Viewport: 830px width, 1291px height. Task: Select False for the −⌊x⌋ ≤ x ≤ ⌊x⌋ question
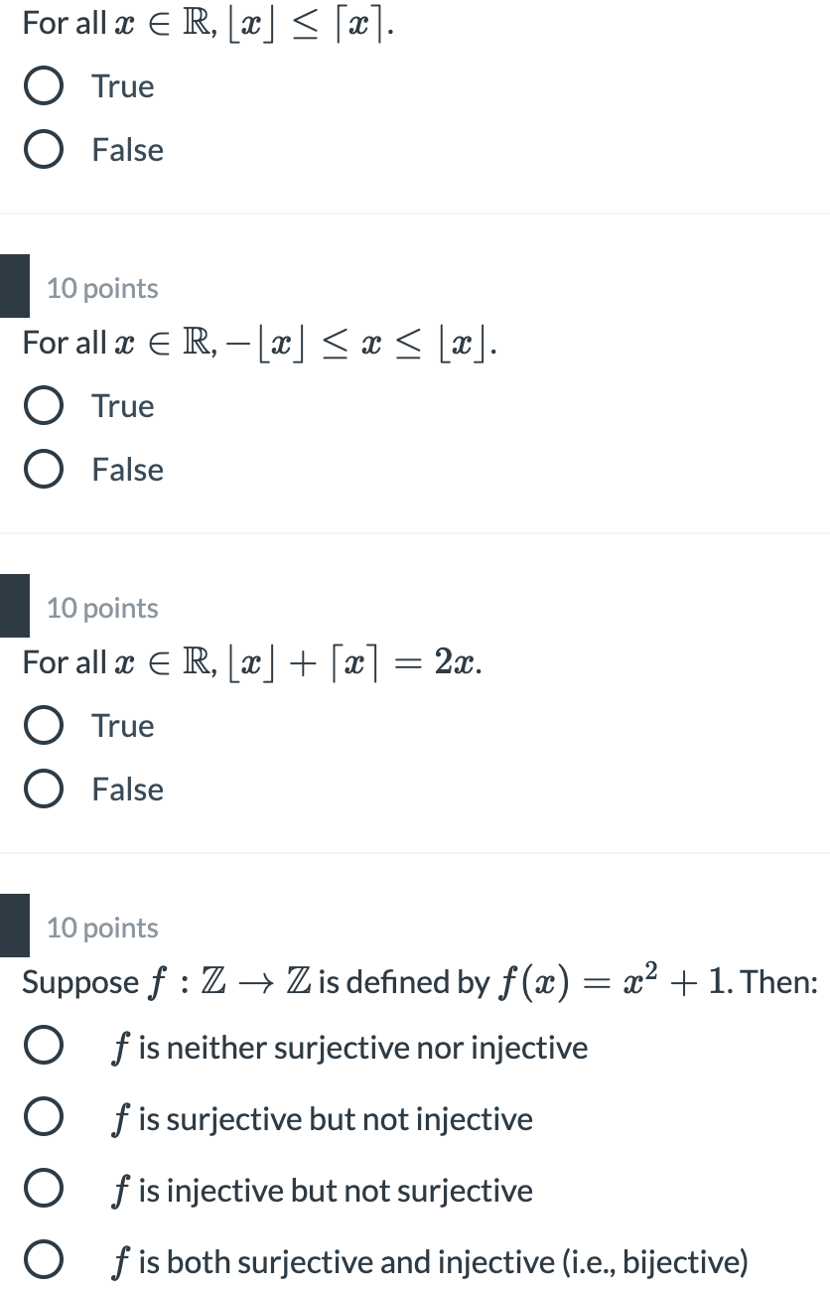(x=44, y=469)
